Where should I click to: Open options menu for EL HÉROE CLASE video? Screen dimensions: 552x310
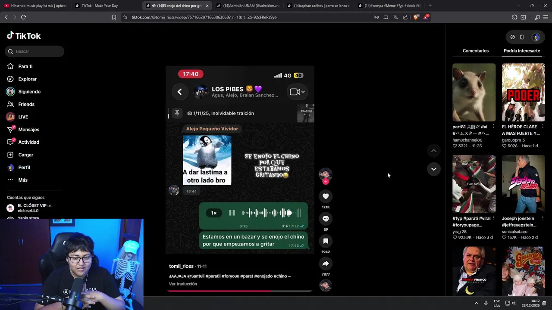[543, 127]
